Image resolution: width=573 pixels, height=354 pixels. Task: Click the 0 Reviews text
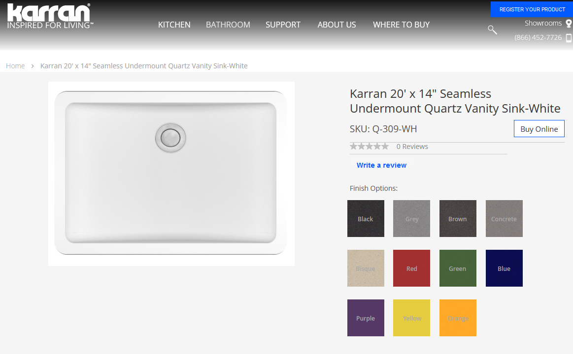412,147
